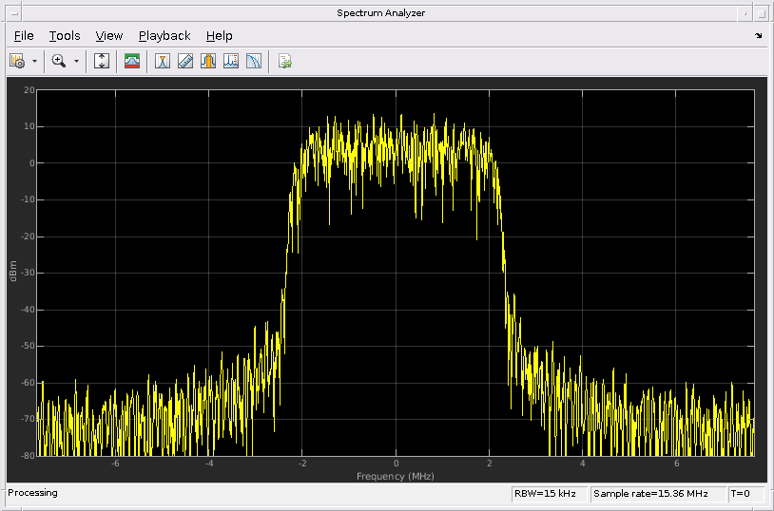
Task: Open the Playback menu
Action: (x=164, y=36)
